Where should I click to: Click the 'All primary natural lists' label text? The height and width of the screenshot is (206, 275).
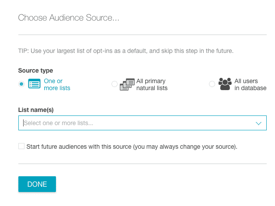pyautogui.click(x=152, y=84)
